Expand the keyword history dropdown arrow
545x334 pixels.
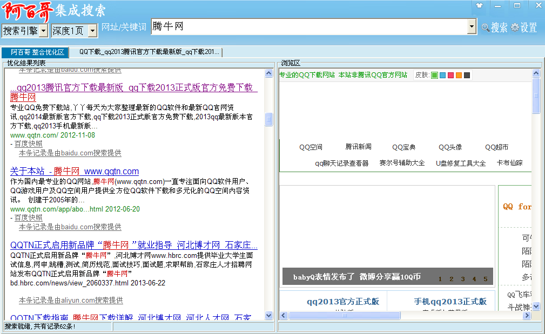coord(472,26)
